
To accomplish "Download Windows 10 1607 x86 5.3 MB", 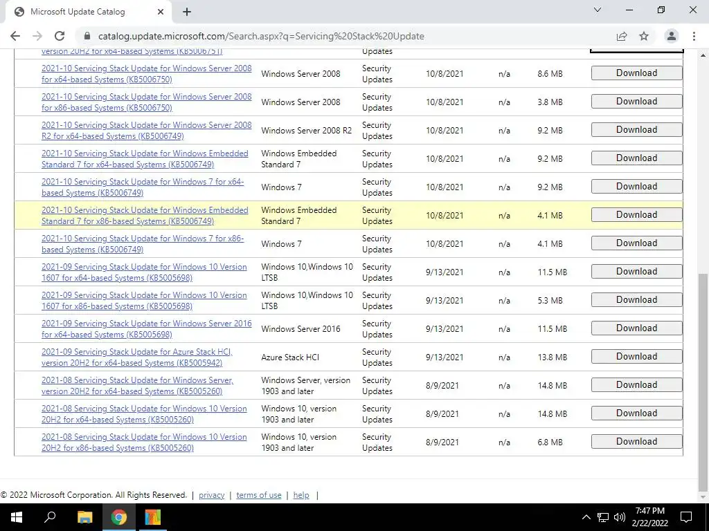I will click(637, 300).
